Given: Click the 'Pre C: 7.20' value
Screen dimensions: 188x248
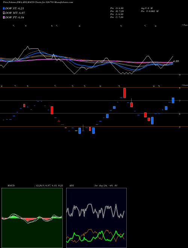Looking at the screenshot, I should [x=117, y=17].
